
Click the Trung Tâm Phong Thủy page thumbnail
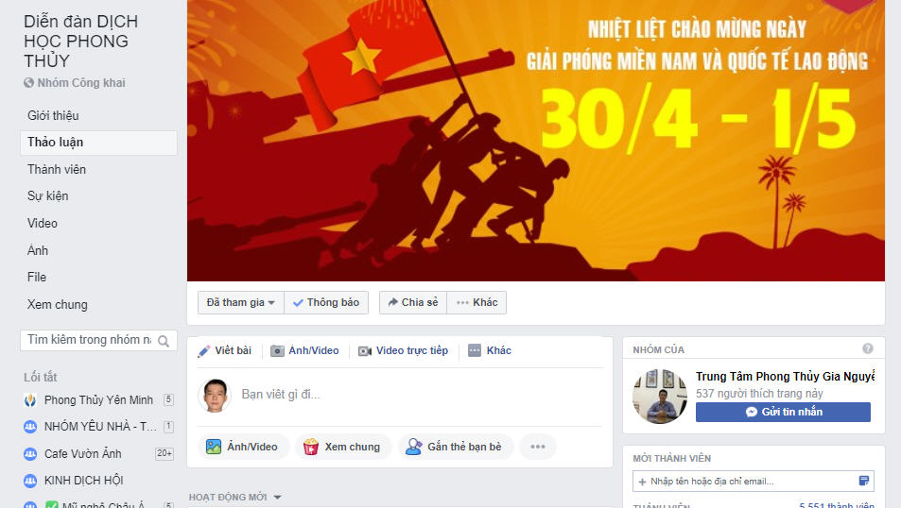(660, 396)
